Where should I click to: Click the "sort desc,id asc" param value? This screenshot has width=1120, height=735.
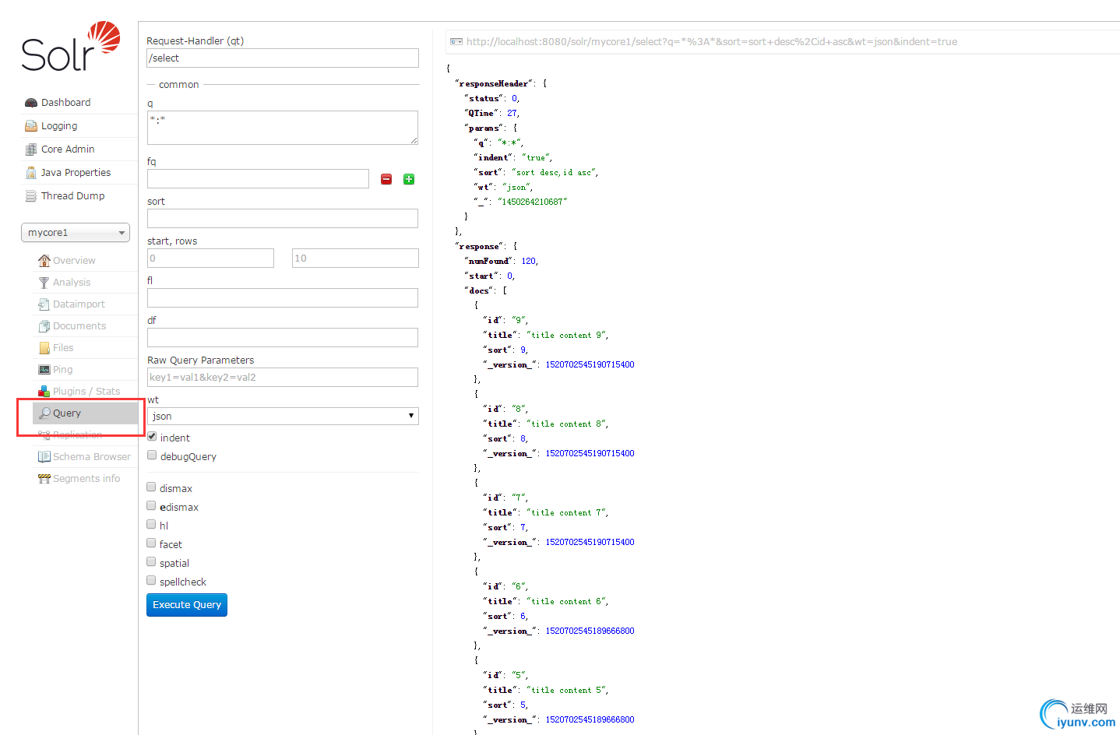point(554,173)
